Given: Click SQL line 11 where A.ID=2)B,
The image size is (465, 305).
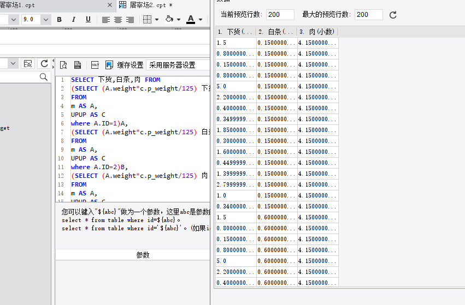Looking at the screenshot, I should (99, 167).
